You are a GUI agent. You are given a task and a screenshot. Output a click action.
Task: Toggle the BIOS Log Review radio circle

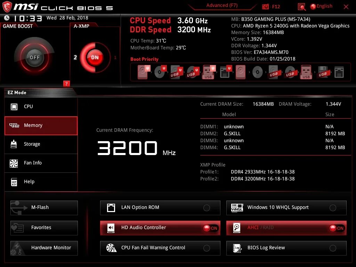tap(333, 248)
